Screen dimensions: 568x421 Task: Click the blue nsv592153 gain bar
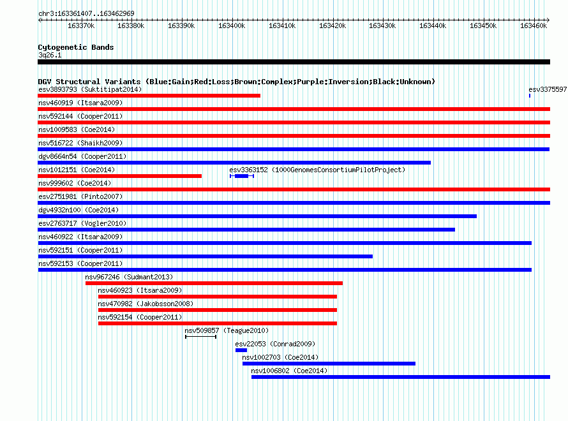point(285,270)
